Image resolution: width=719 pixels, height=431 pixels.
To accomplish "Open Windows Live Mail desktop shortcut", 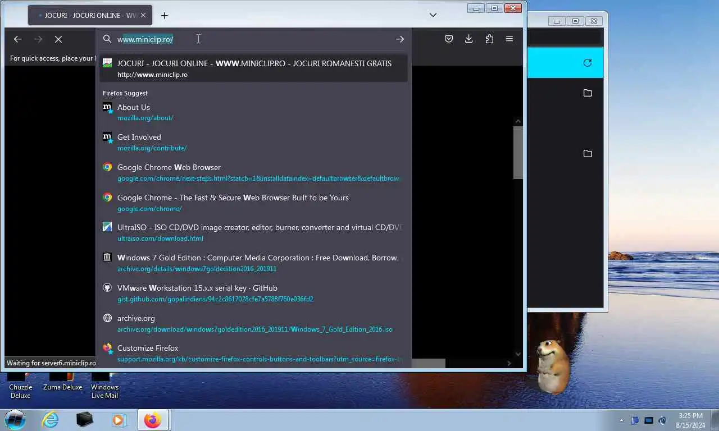I will click(104, 386).
